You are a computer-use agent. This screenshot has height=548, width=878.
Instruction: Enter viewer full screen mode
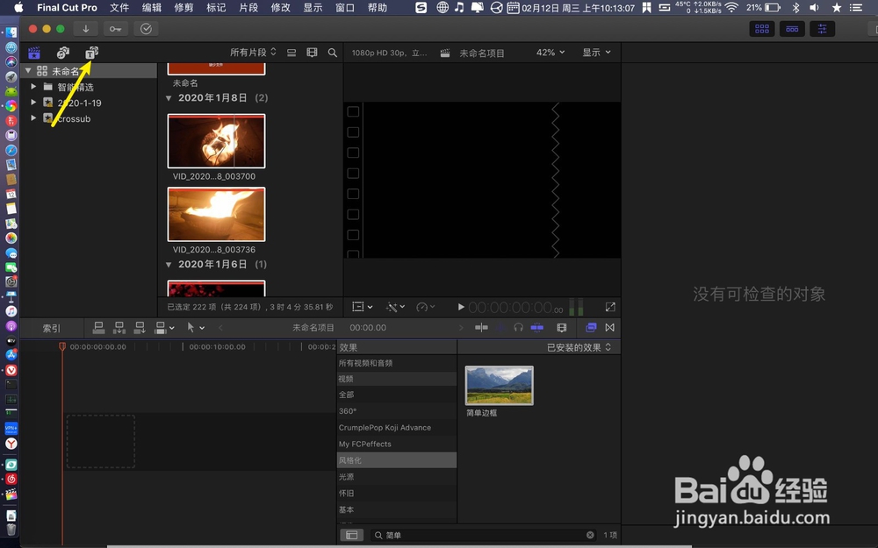click(610, 306)
